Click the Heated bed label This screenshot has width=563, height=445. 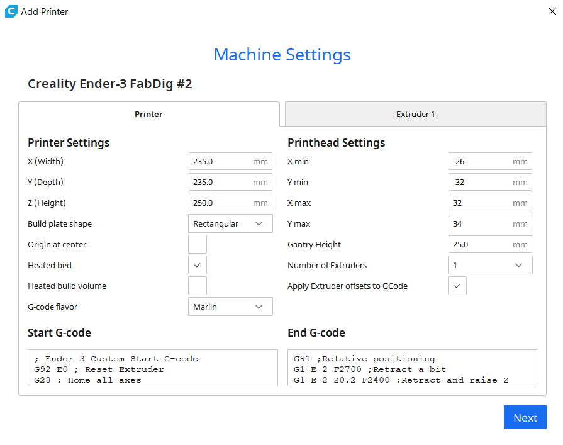(50, 266)
